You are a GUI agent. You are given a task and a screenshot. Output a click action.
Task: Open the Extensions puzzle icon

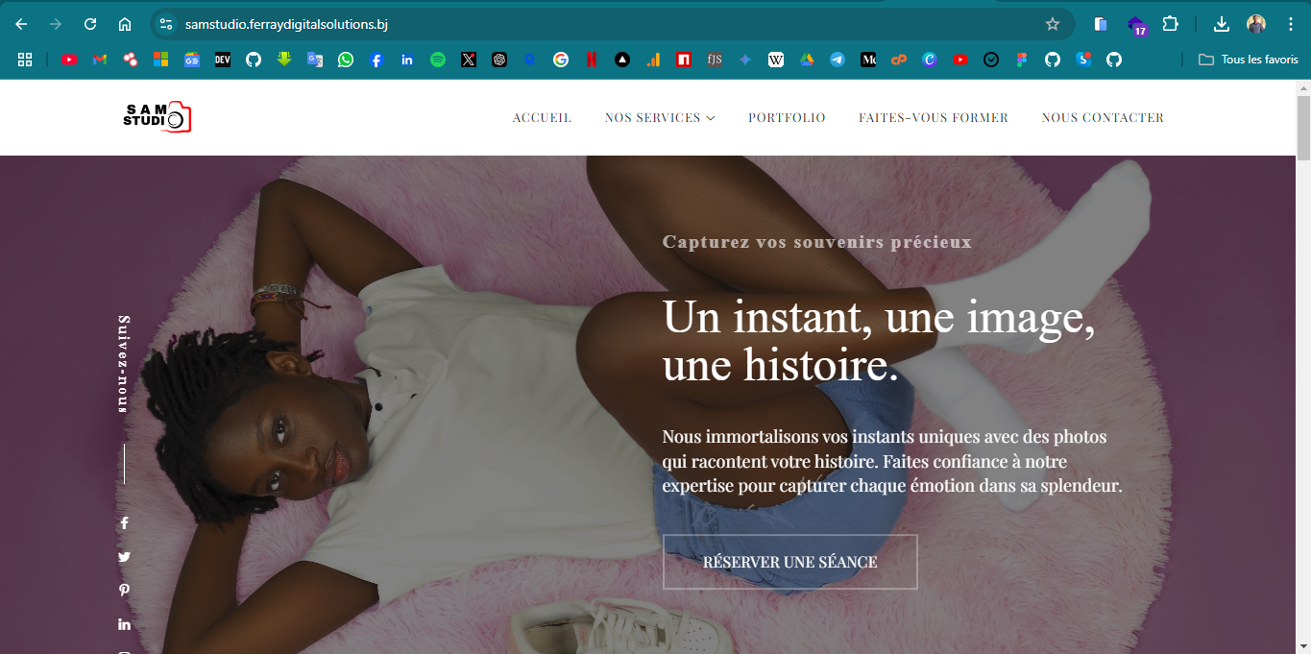click(1170, 24)
